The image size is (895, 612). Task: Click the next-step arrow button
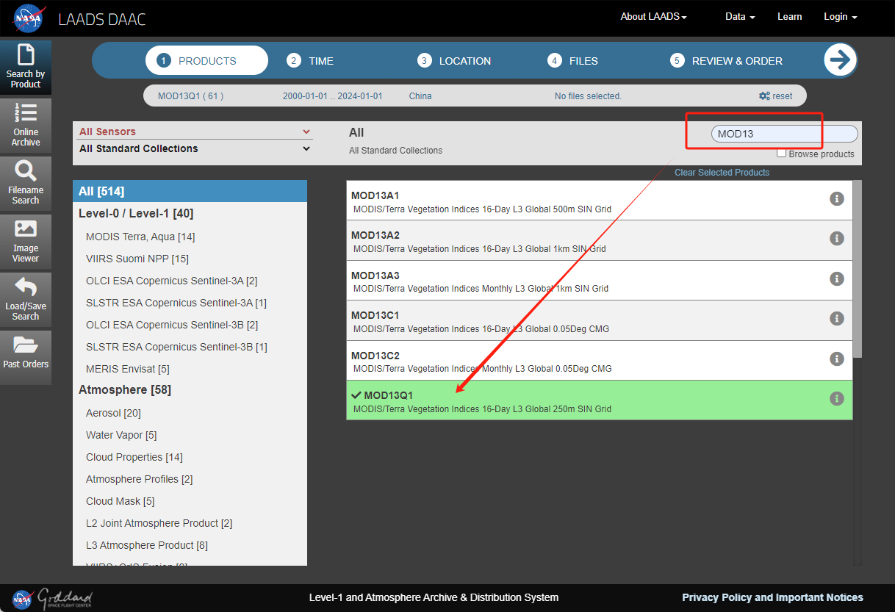(x=841, y=60)
